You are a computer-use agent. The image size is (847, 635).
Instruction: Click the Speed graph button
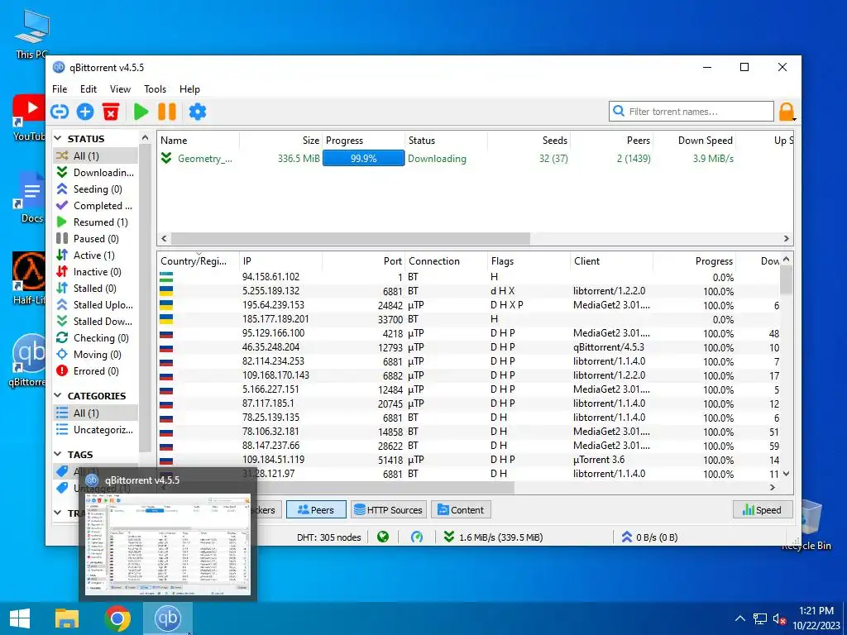762,509
